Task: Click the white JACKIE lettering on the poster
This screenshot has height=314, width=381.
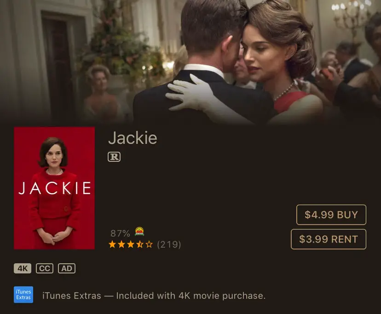Action: [55, 188]
